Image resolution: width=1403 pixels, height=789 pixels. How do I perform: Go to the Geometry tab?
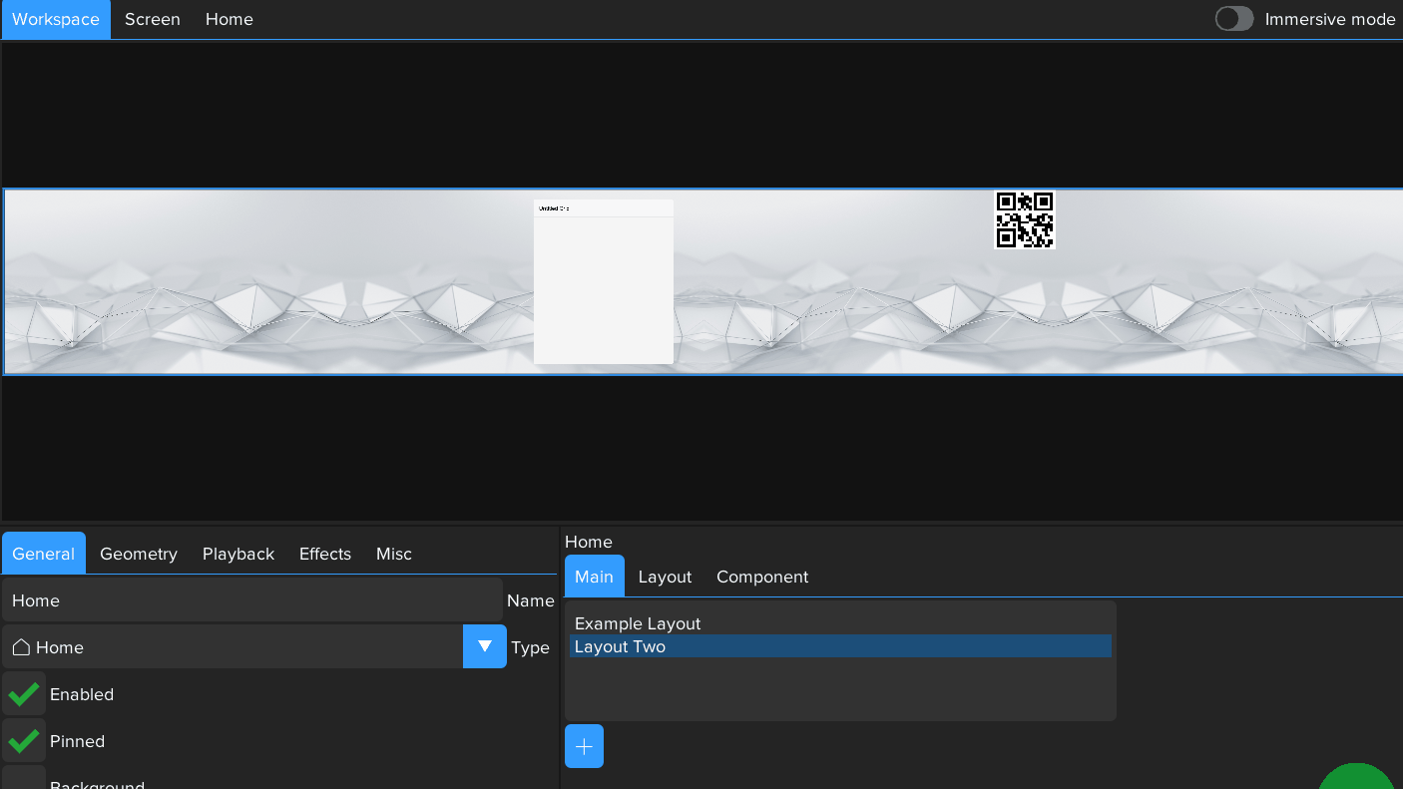coord(139,554)
